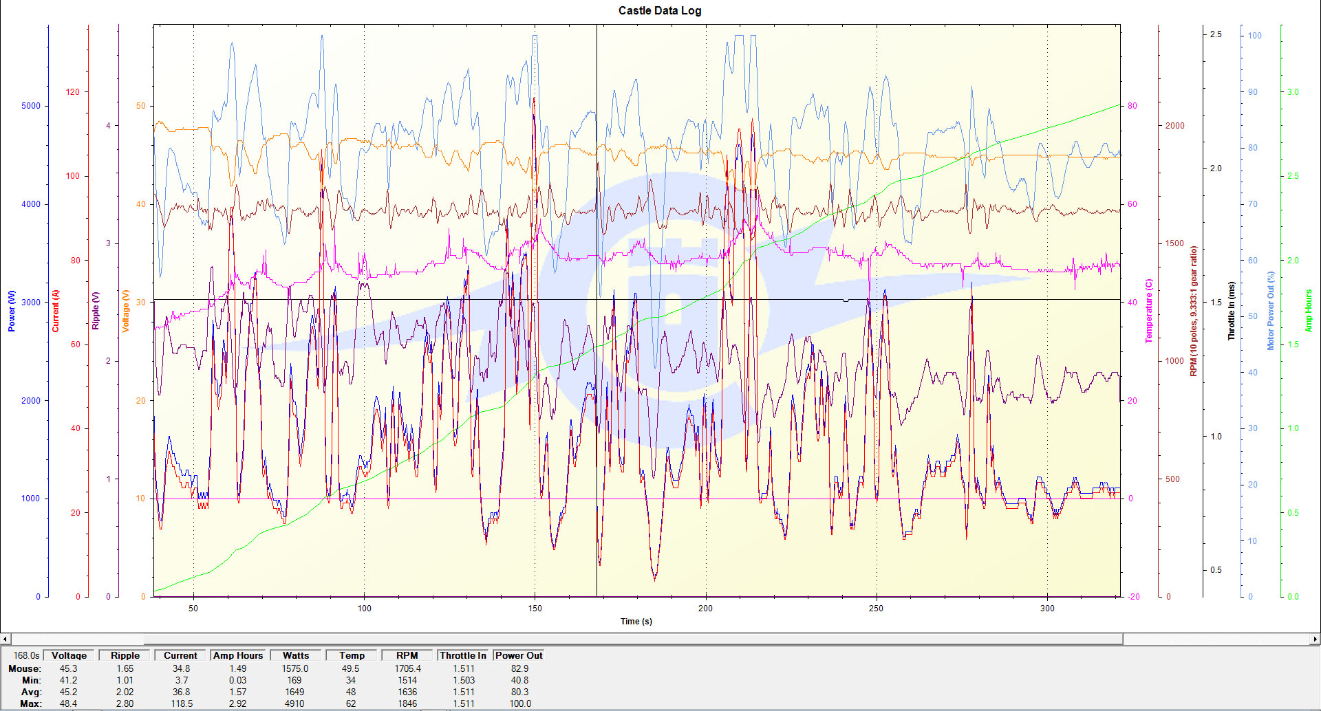
Task: Click the 41.2 minimum voltage value
Action: pos(68,680)
